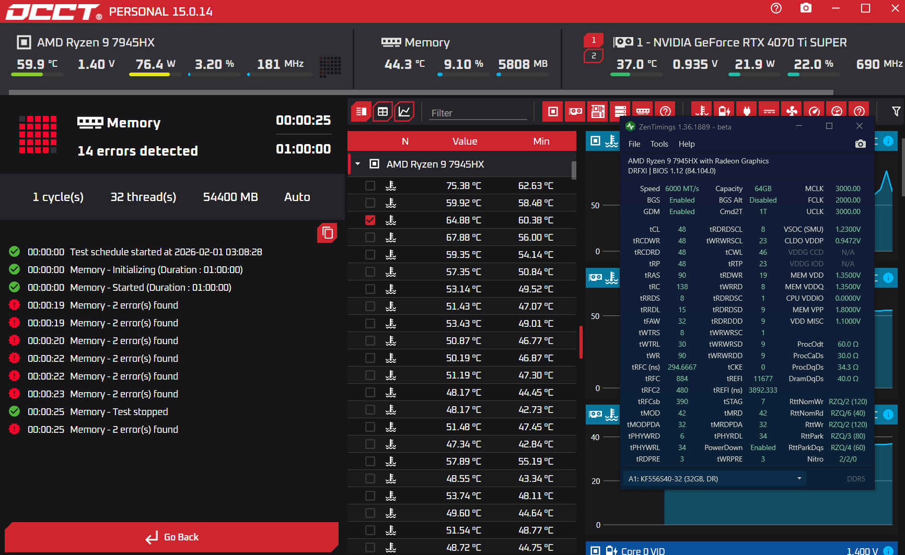
Task: Switch monitoring to graph view icon
Action: 404,111
